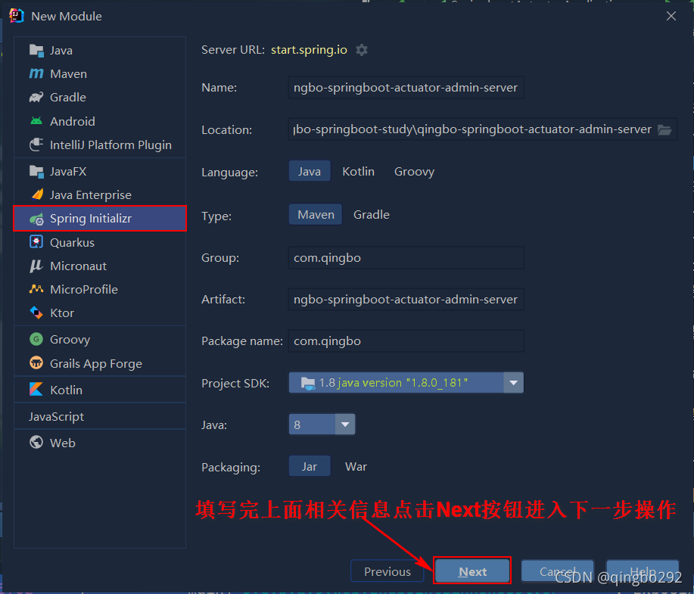The height and width of the screenshot is (594, 694).
Task: Click the IntelliJ Platform Plugin icon
Action: (36, 145)
